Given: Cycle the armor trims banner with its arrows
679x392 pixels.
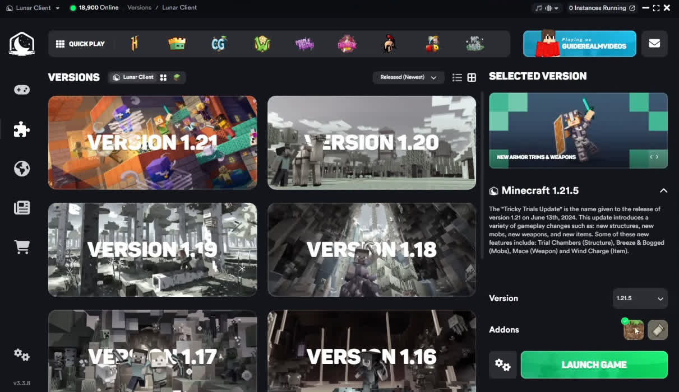Looking at the screenshot, I should click(654, 157).
